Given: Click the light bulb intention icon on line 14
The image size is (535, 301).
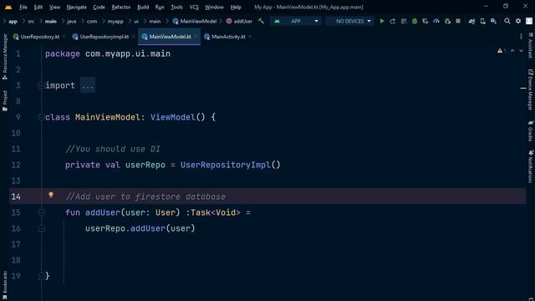Looking at the screenshot, I should click(x=51, y=195).
